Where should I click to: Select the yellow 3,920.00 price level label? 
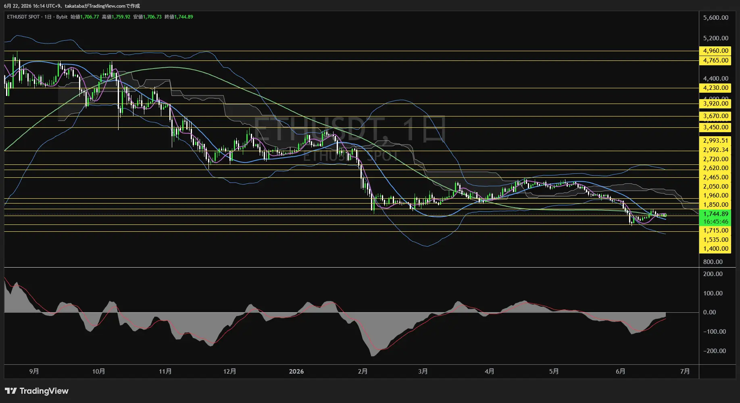pyautogui.click(x=716, y=104)
